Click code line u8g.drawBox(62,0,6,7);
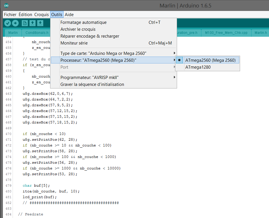 [48, 94]
